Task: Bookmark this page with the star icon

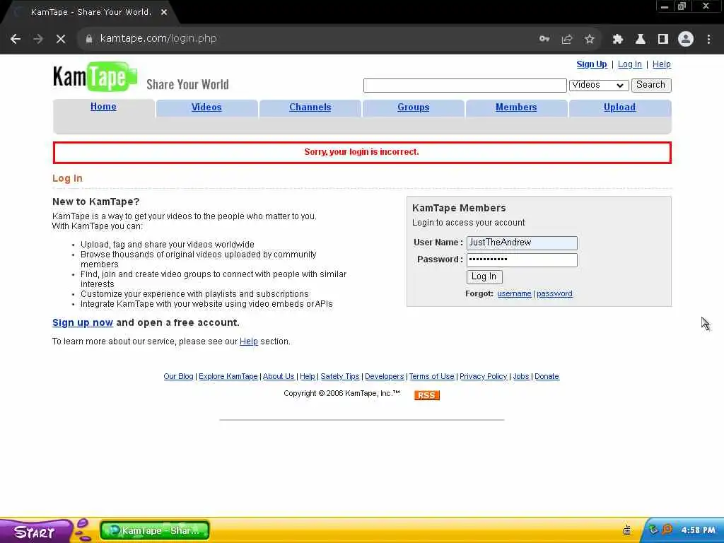Action: click(589, 39)
